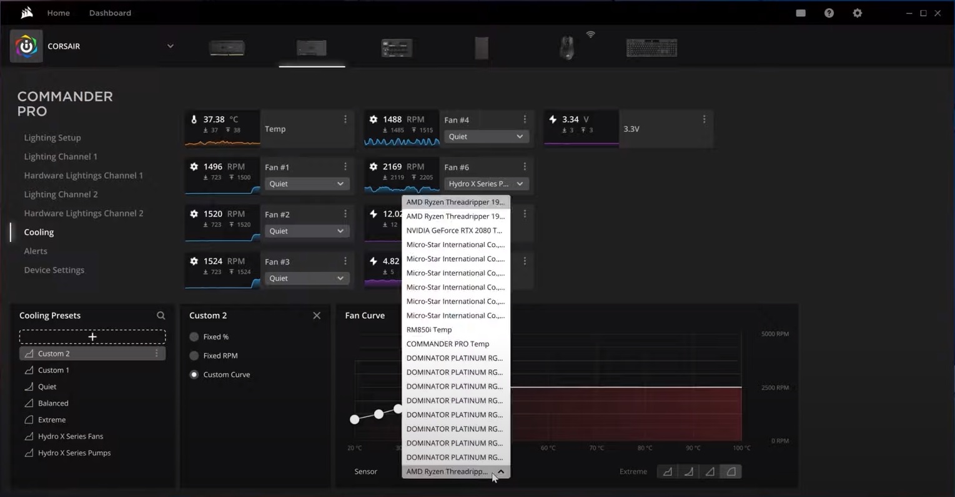Image resolution: width=955 pixels, height=497 pixels.
Task: Open the Fan #4 speed preset dropdown
Action: [x=487, y=136]
